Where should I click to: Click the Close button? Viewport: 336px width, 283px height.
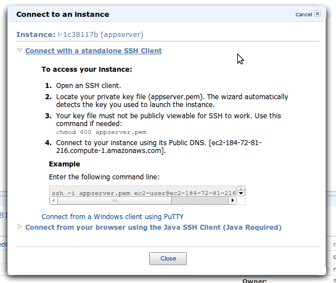click(x=168, y=258)
